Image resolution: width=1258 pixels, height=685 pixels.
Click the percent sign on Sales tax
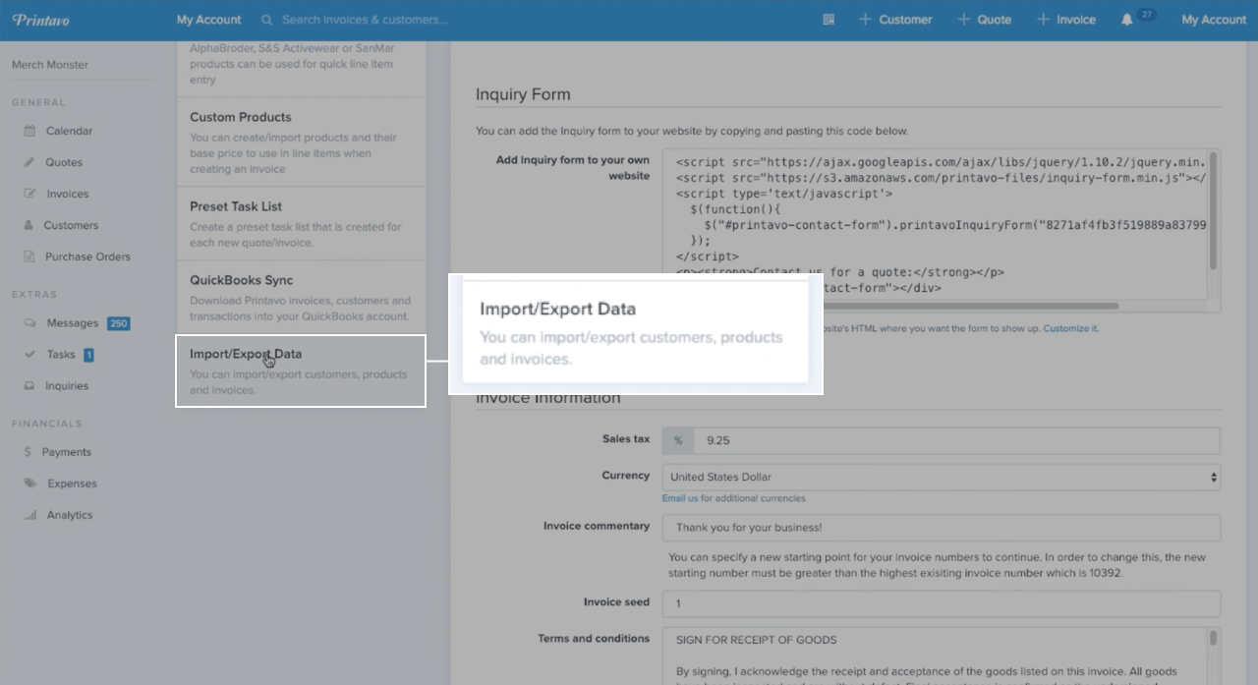tap(678, 440)
